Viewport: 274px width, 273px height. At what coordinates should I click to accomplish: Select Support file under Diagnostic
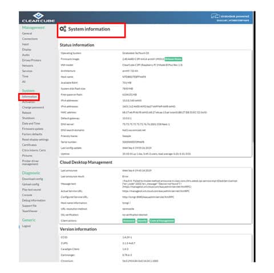29,206
